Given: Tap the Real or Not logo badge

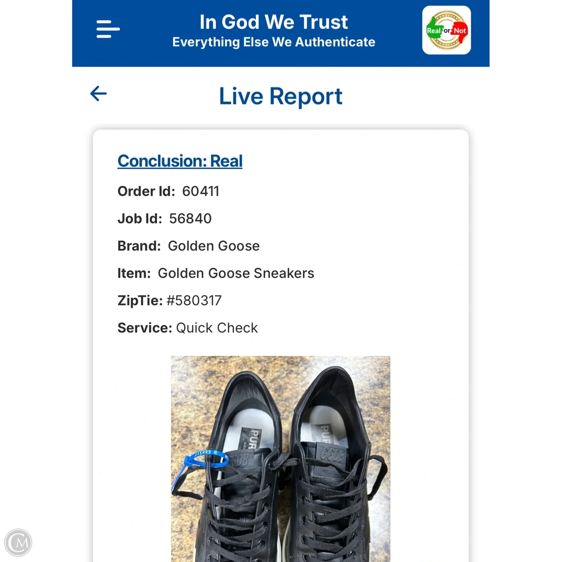Looking at the screenshot, I should pyautogui.click(x=446, y=30).
